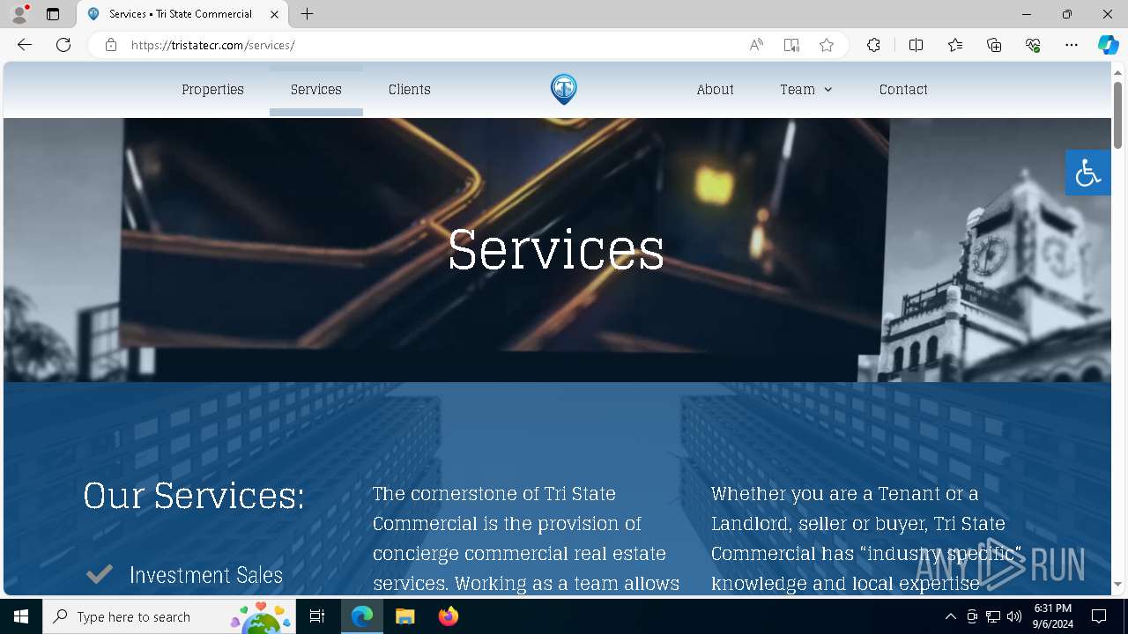The image size is (1128, 634).
Task: Toggle Split screen view
Action: tap(916, 45)
